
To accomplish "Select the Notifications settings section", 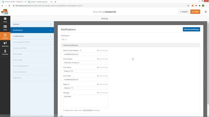I will pos(32,30).
